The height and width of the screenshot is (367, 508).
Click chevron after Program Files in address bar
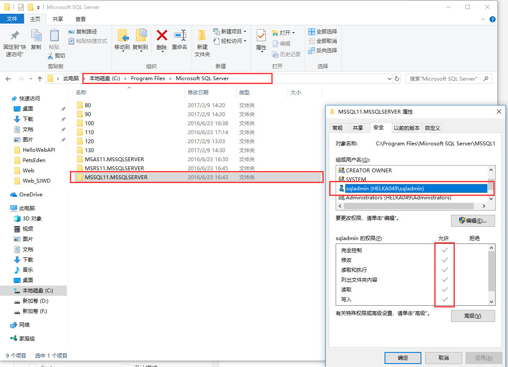(x=171, y=79)
